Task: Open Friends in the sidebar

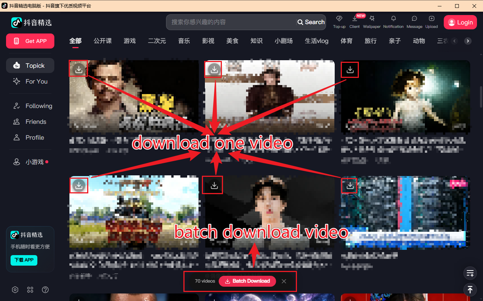Action: tap(30, 122)
